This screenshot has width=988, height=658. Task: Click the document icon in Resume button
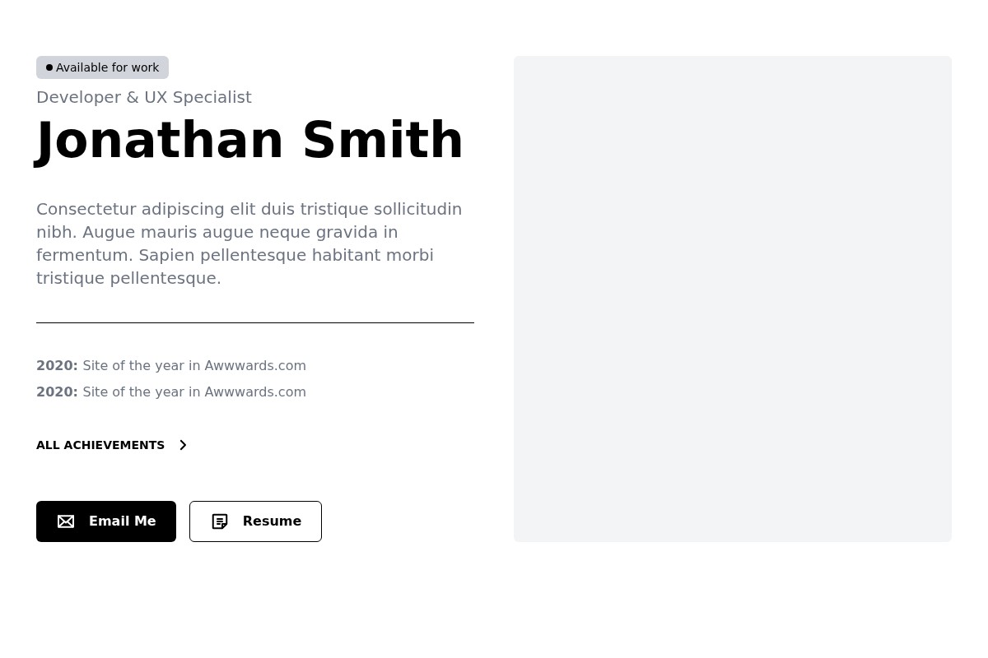click(x=220, y=521)
